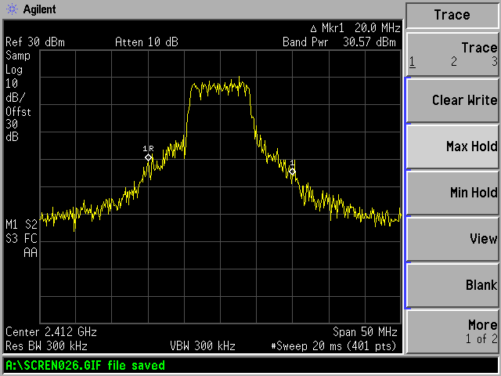Image resolution: width=501 pixels, height=376 pixels.
Task: Click the delta marker 1 diamond on trace
Action: pyautogui.click(x=292, y=170)
